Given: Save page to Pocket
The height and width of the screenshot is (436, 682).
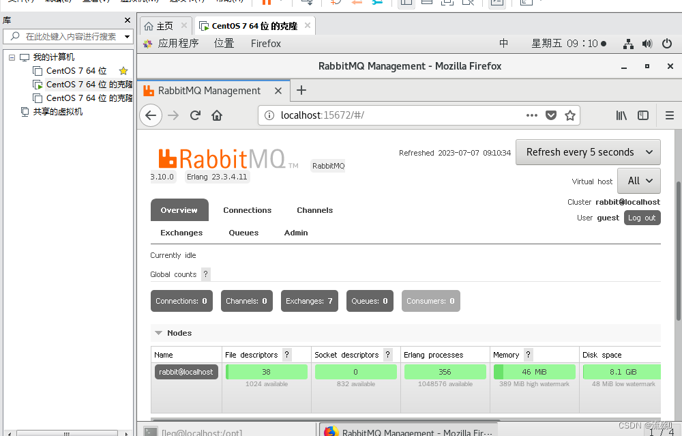Looking at the screenshot, I should click(x=551, y=115).
